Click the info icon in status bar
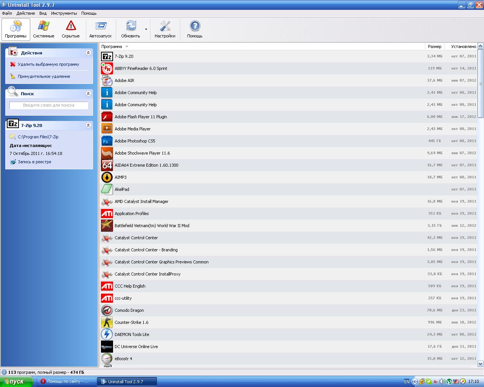 coord(4,372)
